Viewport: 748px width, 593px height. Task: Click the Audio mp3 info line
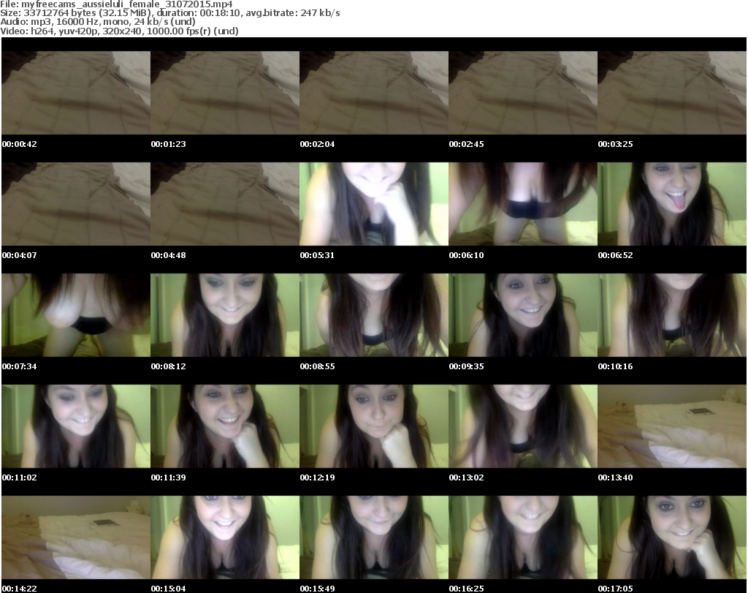(x=98, y=22)
